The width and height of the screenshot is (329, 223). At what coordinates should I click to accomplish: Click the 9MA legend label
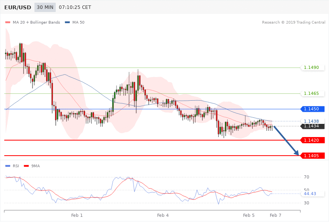pyautogui.click(x=36, y=166)
